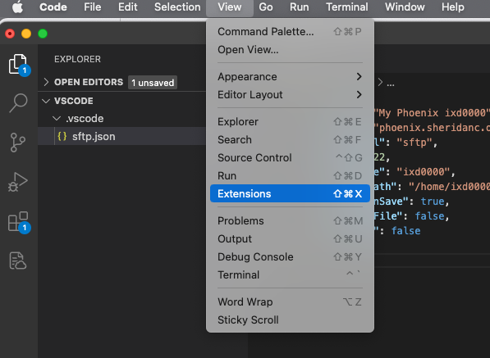Select Run in the View menu
The image size is (490, 358).
click(290, 176)
